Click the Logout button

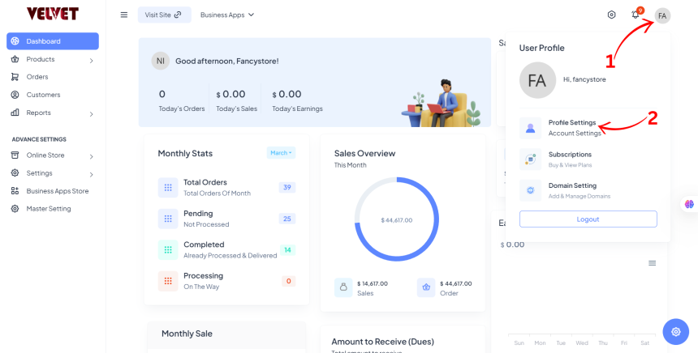coord(588,219)
